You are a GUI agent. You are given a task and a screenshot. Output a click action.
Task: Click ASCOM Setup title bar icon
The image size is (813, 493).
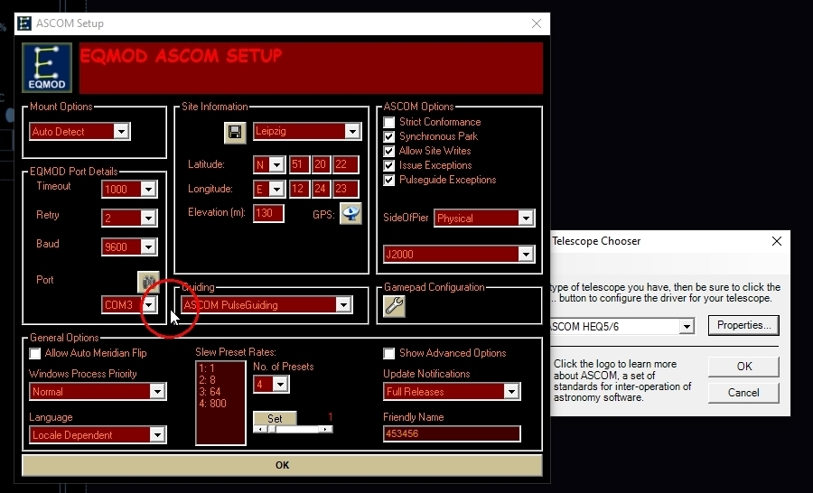point(24,23)
